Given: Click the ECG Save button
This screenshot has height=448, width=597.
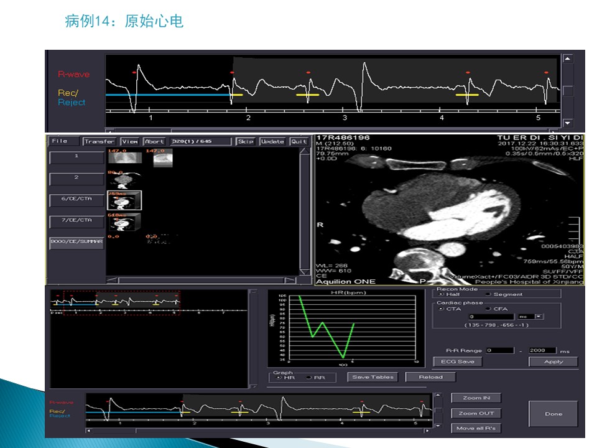Looking at the screenshot, I should pos(457,362).
